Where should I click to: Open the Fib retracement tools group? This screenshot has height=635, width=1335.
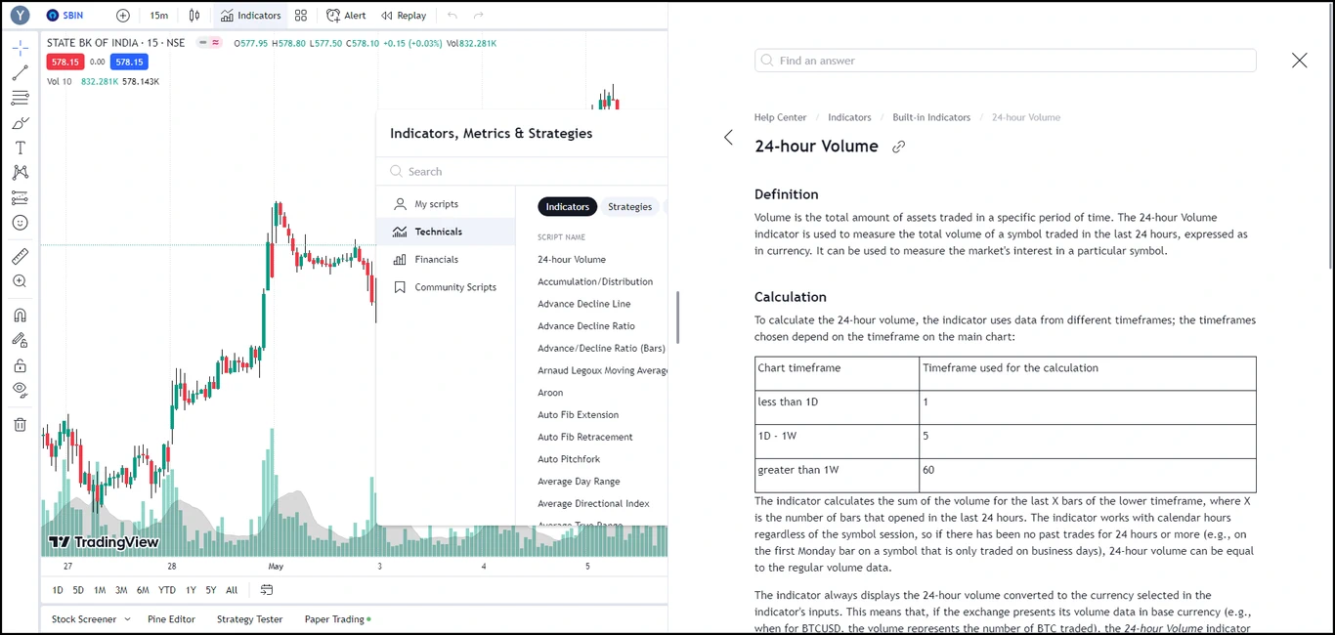pos(21,98)
